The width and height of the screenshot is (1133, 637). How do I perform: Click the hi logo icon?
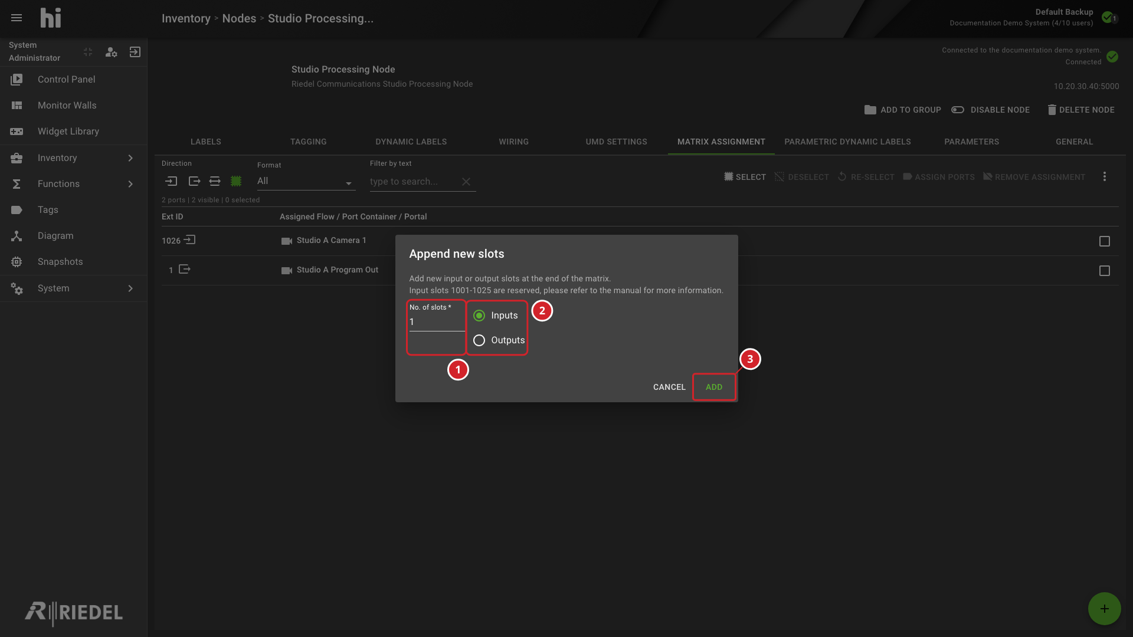51,18
